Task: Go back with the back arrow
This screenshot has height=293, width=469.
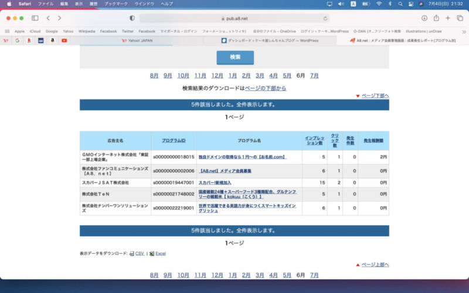Action: pos(48,18)
